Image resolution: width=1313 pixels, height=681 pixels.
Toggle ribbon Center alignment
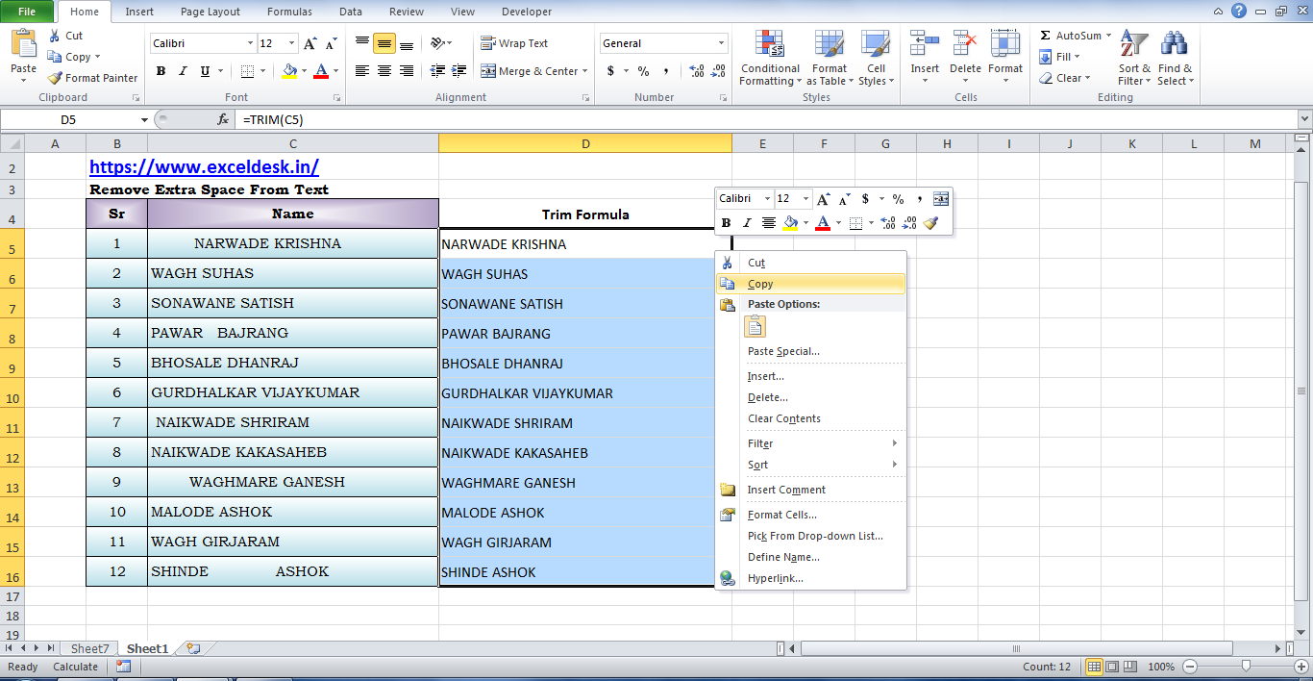click(x=384, y=71)
